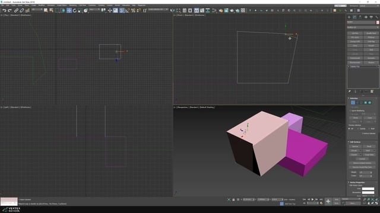This screenshot has width=380, height=213.
Task: Open the Reference Coordinate System dropdown
Action: click(x=94, y=9)
